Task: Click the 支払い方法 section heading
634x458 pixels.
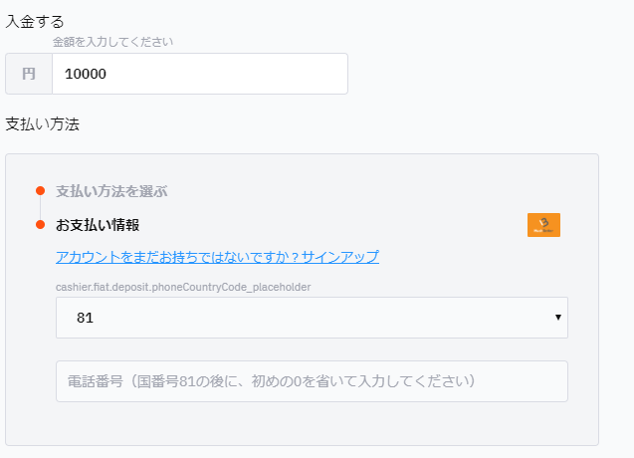Action: 43,123
